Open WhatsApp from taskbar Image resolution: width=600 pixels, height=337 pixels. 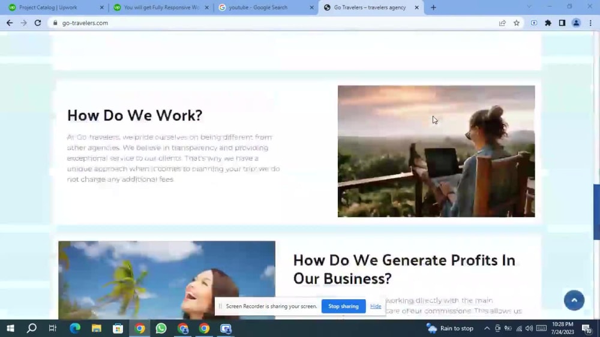click(161, 328)
